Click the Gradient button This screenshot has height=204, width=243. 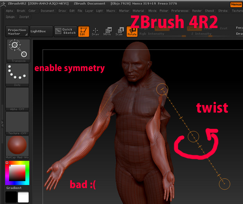(17, 188)
